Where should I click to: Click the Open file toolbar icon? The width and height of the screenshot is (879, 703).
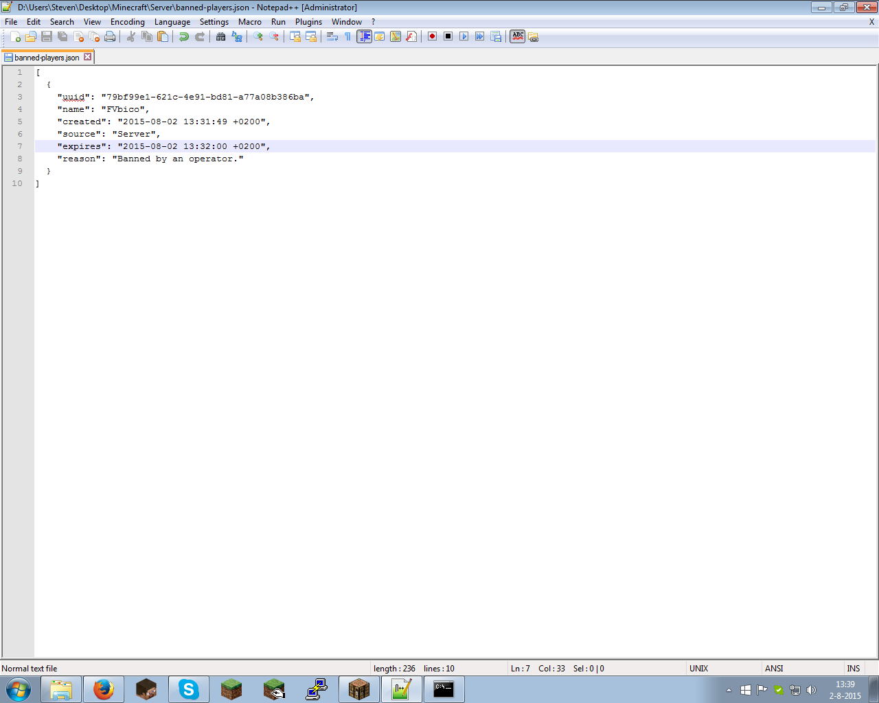[31, 36]
